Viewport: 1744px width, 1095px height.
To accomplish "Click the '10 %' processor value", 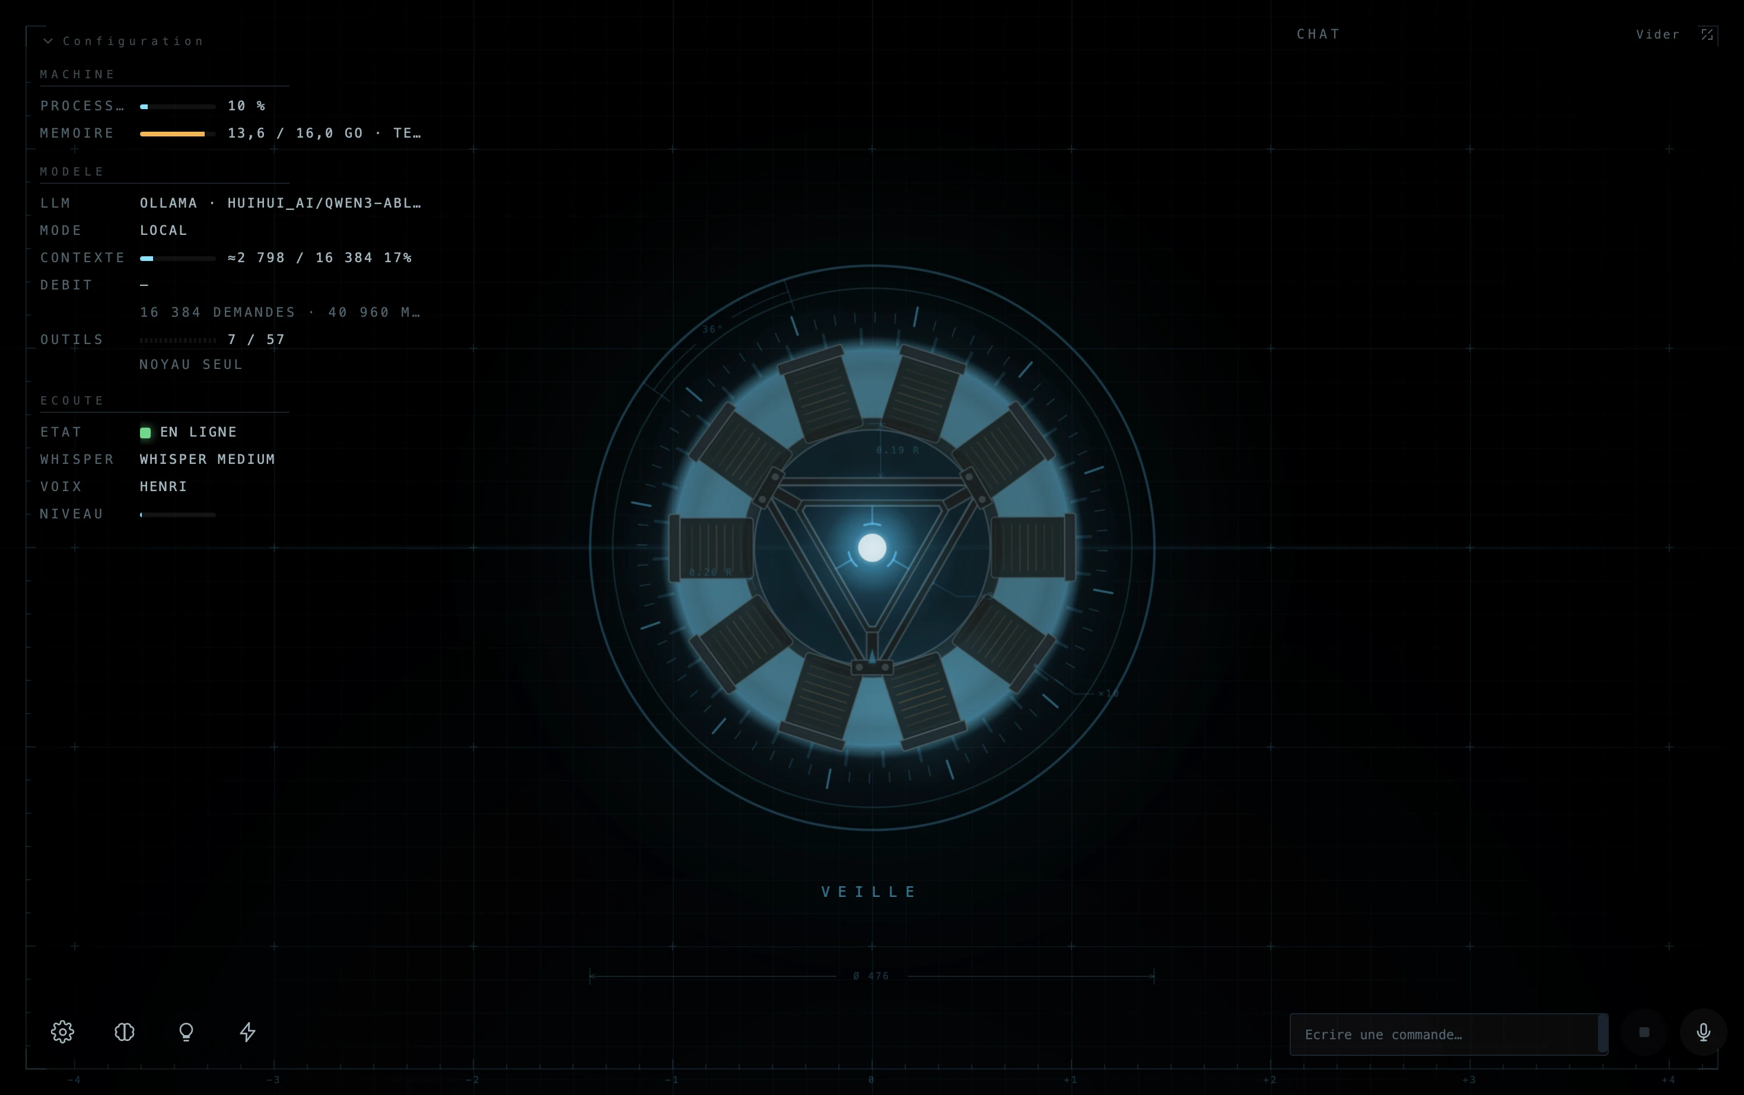I will click(246, 106).
